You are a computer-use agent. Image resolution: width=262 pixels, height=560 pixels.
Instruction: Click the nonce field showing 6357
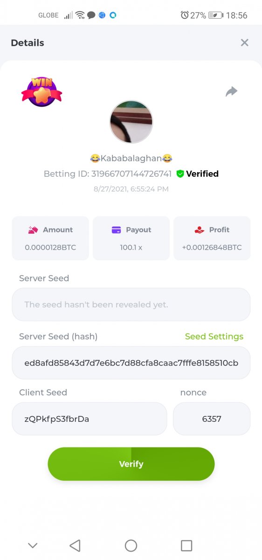pos(212,419)
